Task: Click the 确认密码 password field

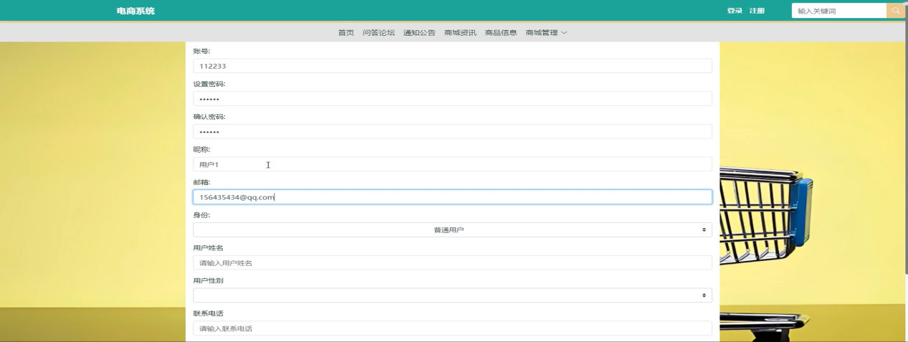Action: click(x=452, y=132)
